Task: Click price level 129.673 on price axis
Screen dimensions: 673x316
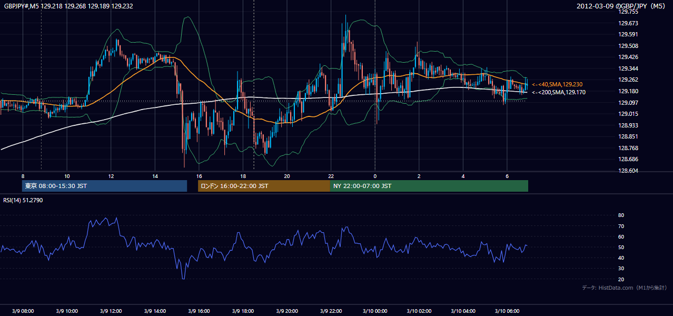Action: (x=628, y=23)
